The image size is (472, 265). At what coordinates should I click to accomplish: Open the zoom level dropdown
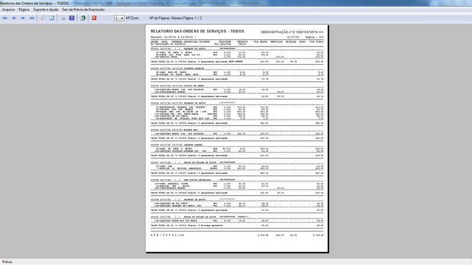click(119, 18)
